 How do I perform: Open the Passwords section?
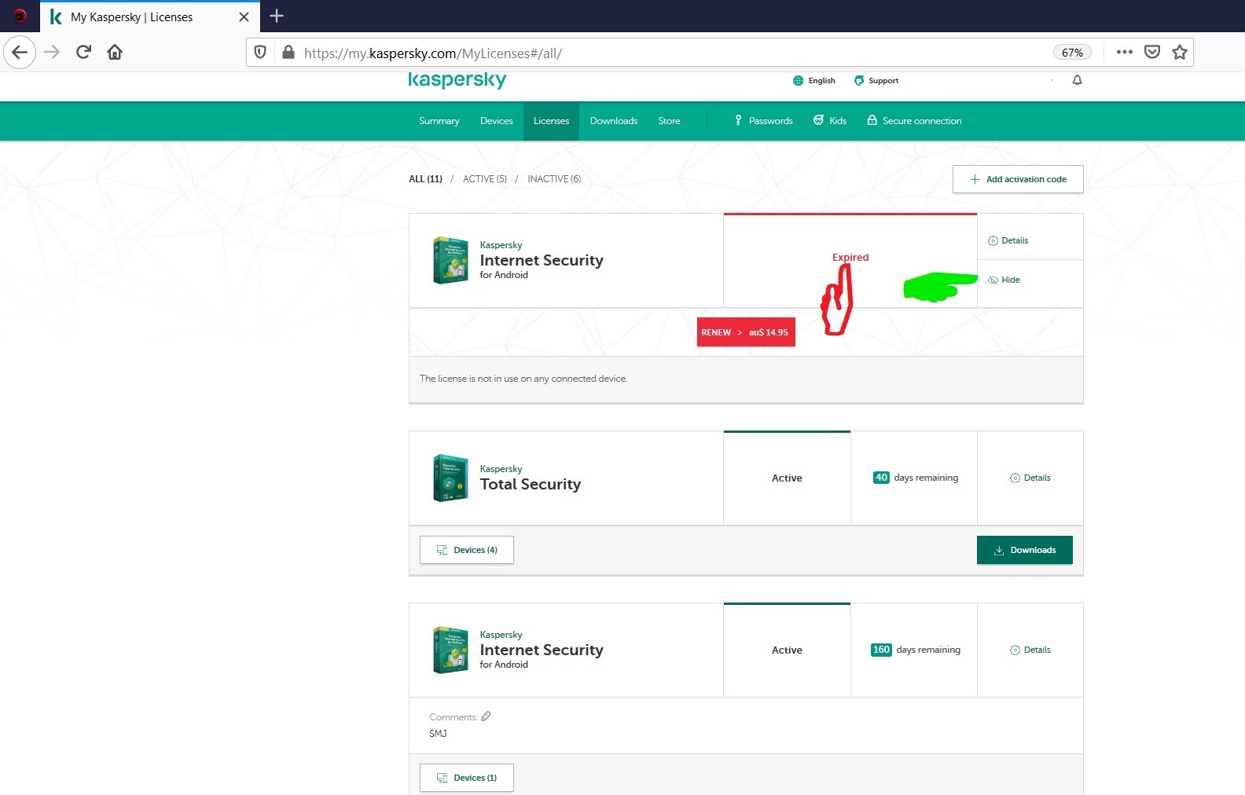[x=763, y=121]
